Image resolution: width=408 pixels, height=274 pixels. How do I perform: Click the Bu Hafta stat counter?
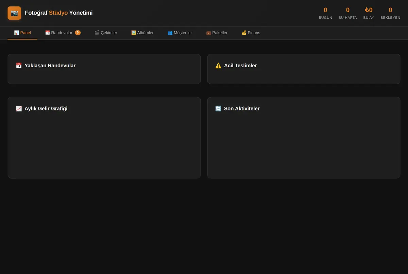click(347, 13)
